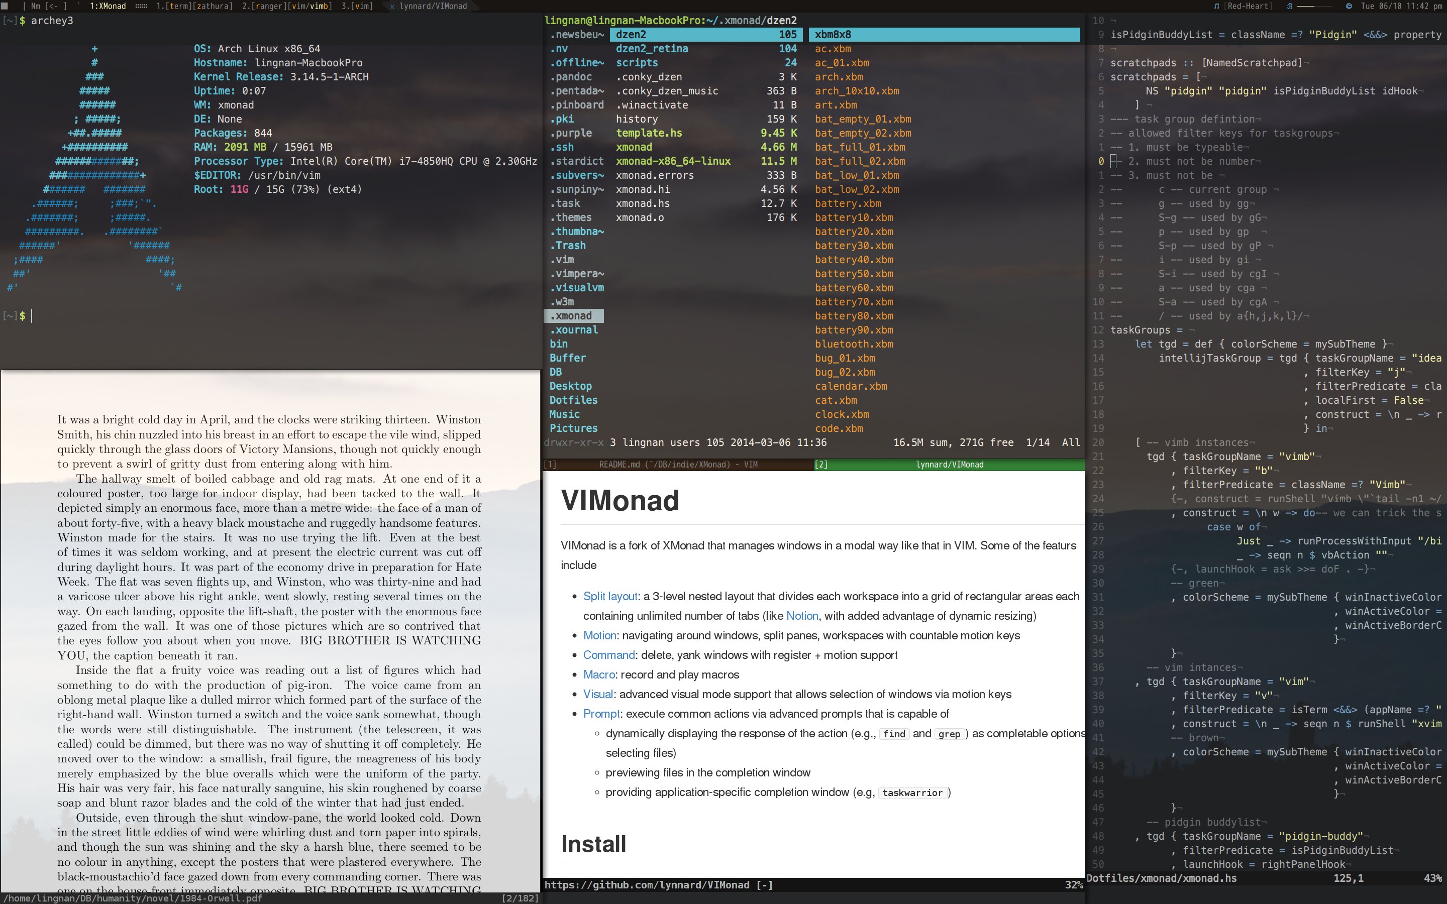The width and height of the screenshot is (1447, 904).
Task: Click the Prompt link
Action: click(601, 714)
